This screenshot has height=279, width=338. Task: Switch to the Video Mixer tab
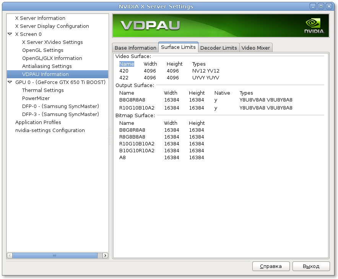(x=256, y=48)
